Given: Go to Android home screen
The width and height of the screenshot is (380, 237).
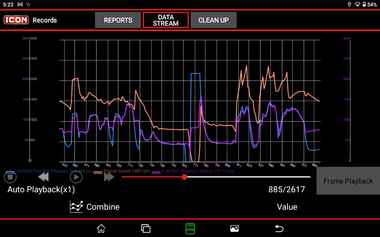Looking at the screenshot, I should pyautogui.click(x=101, y=228).
